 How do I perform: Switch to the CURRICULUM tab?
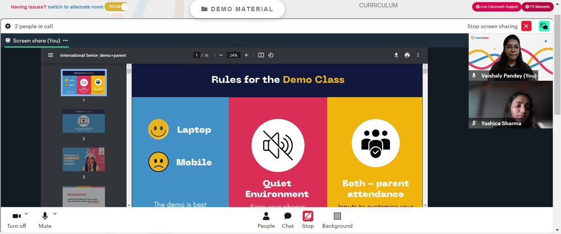click(379, 6)
